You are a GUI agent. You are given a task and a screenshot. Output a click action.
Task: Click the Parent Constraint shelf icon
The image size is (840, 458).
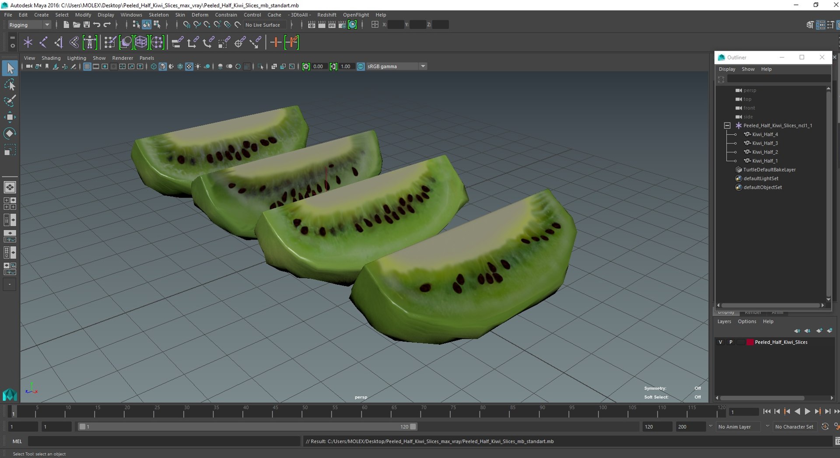[177, 42]
